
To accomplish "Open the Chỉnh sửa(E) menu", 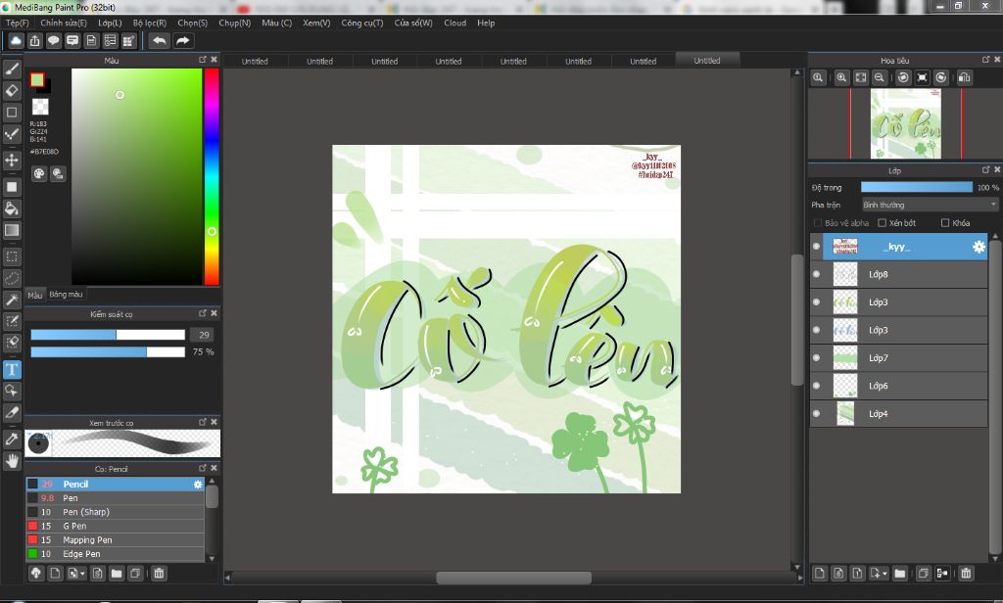I will pos(64,23).
